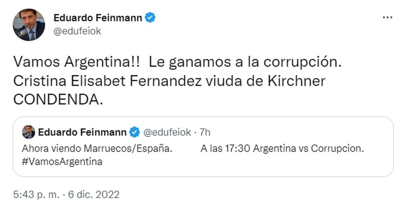Click the @edufeiok handle below the main name
405x205 pixels.
pos(77,31)
